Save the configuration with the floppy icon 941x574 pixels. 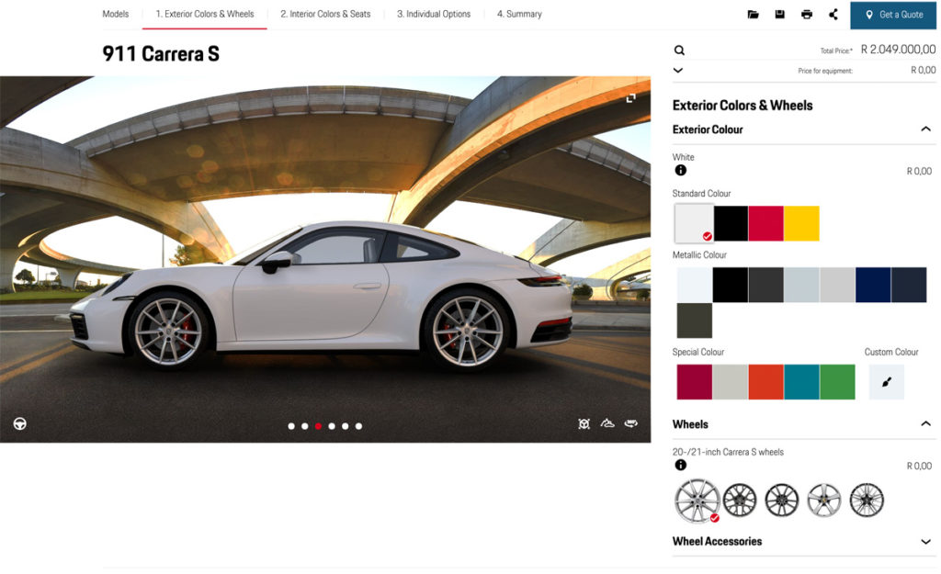click(779, 15)
